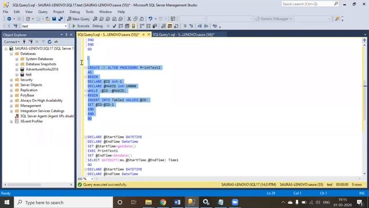Click the Paste icon

click(x=142, y=19)
